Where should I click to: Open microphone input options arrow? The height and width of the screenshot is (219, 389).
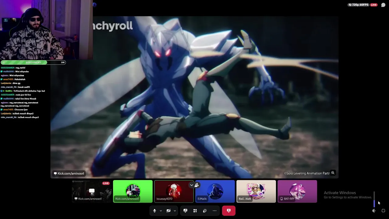click(x=161, y=211)
